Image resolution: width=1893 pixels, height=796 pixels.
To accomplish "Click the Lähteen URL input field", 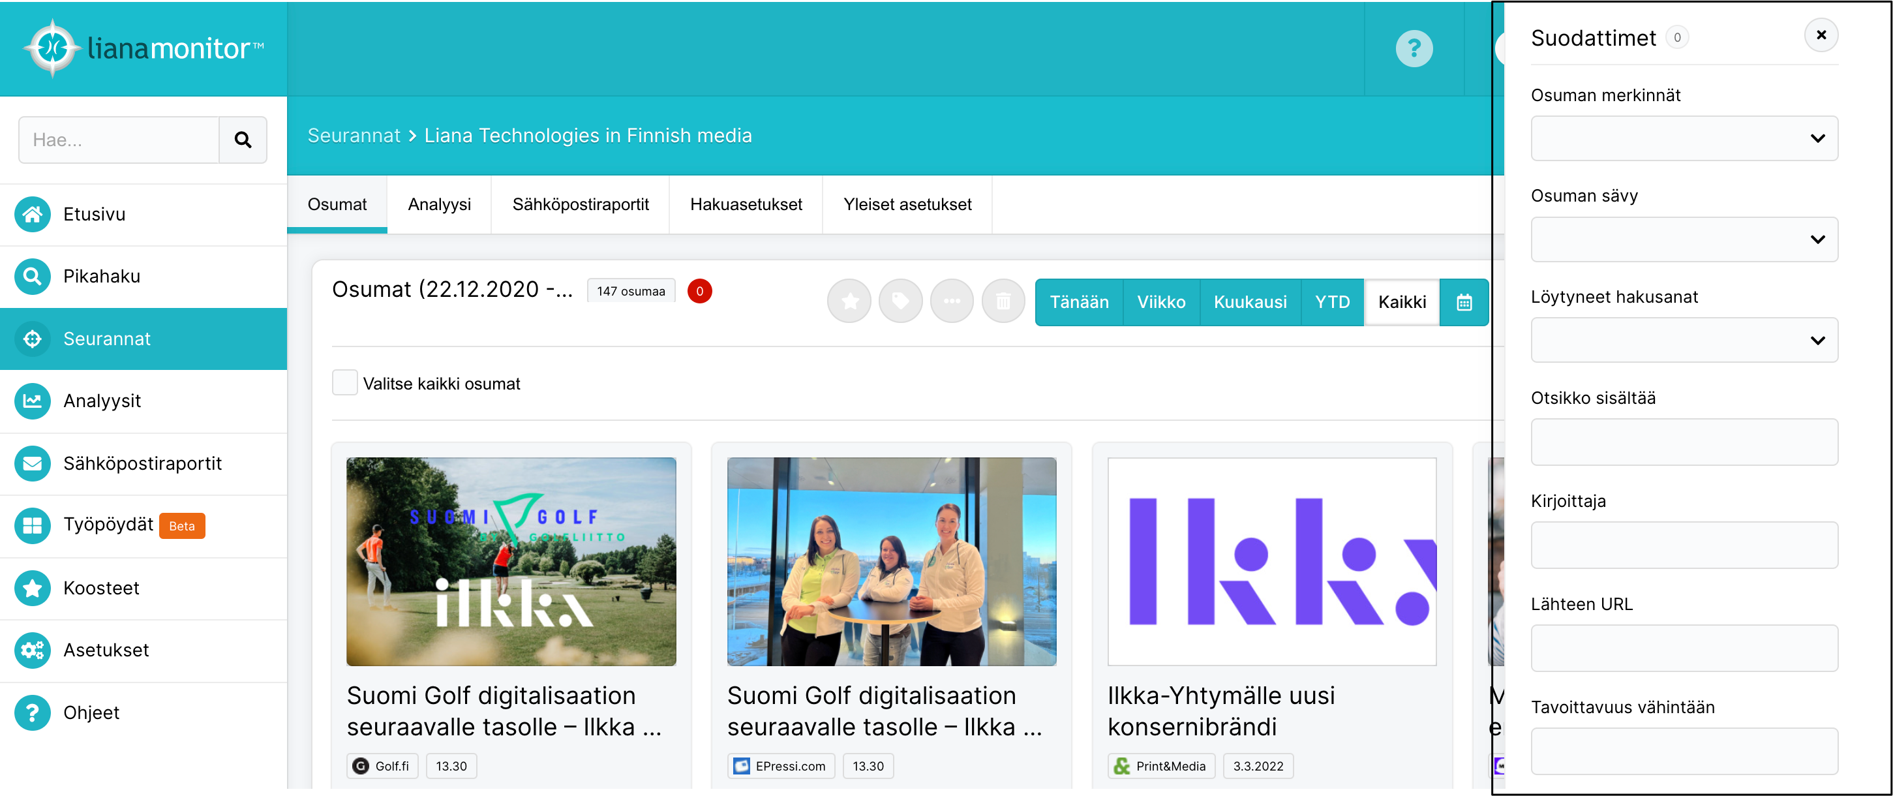I will pyautogui.click(x=1684, y=647).
